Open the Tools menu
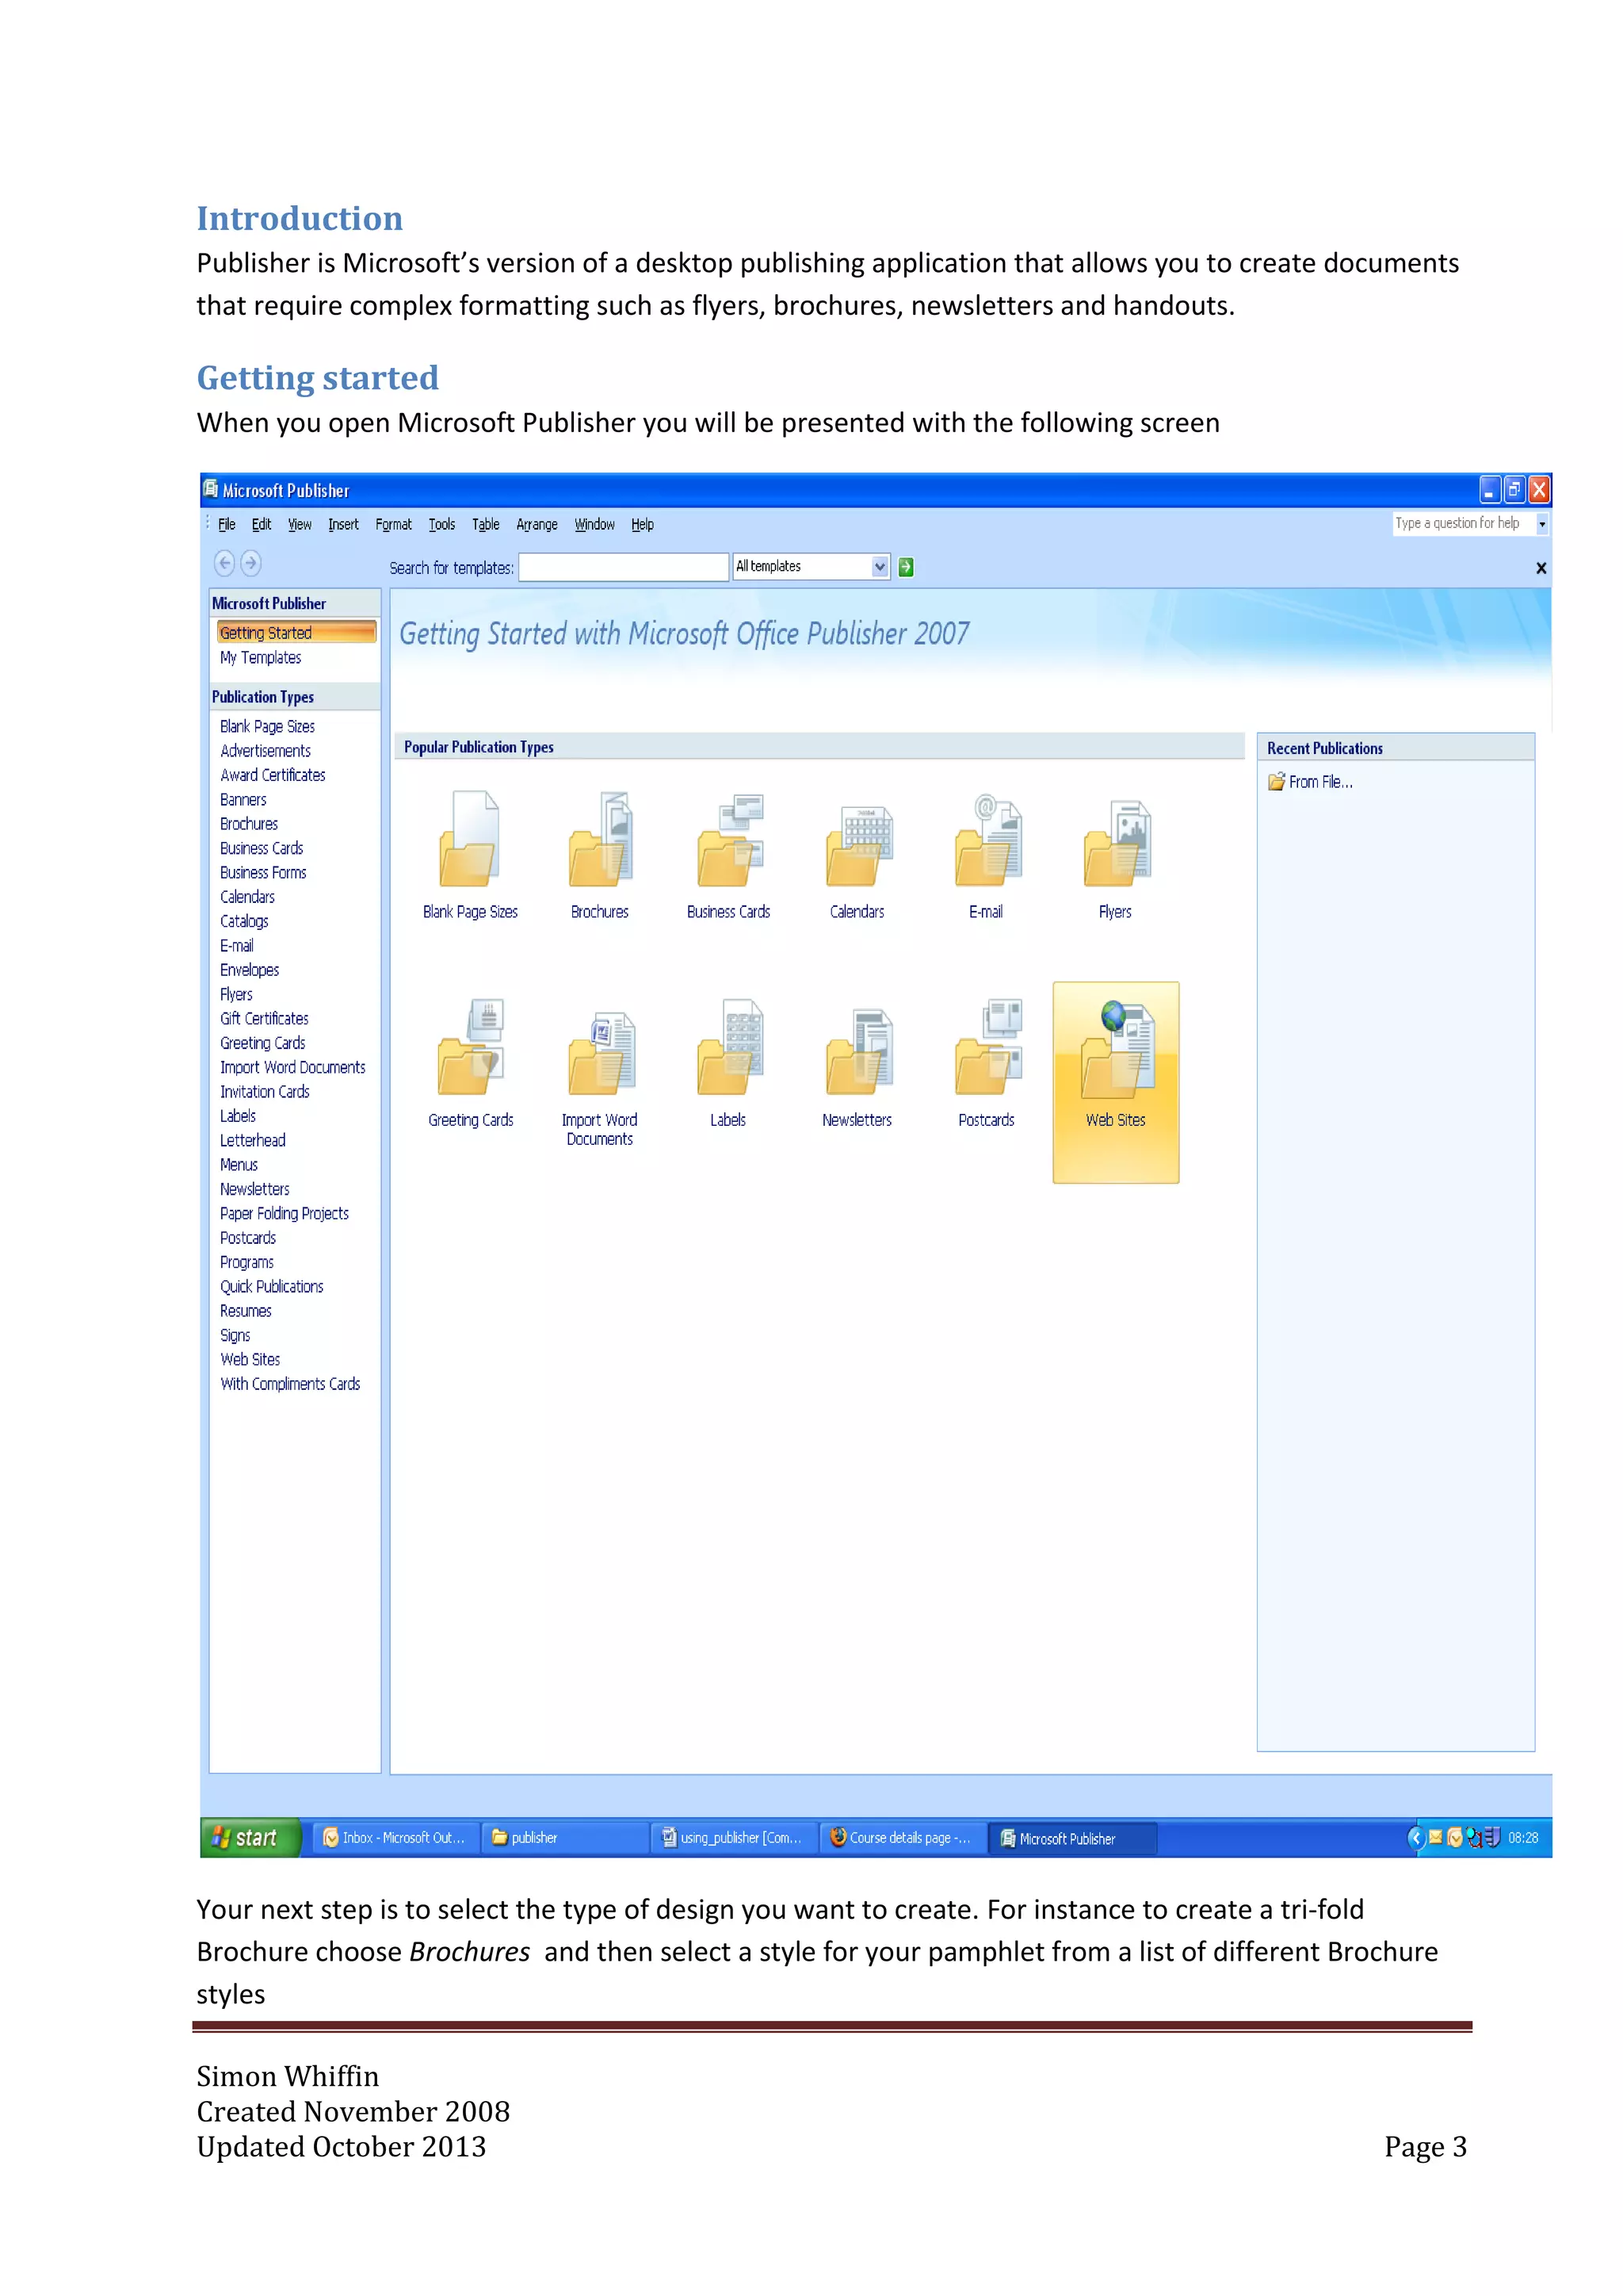 pyautogui.click(x=441, y=524)
